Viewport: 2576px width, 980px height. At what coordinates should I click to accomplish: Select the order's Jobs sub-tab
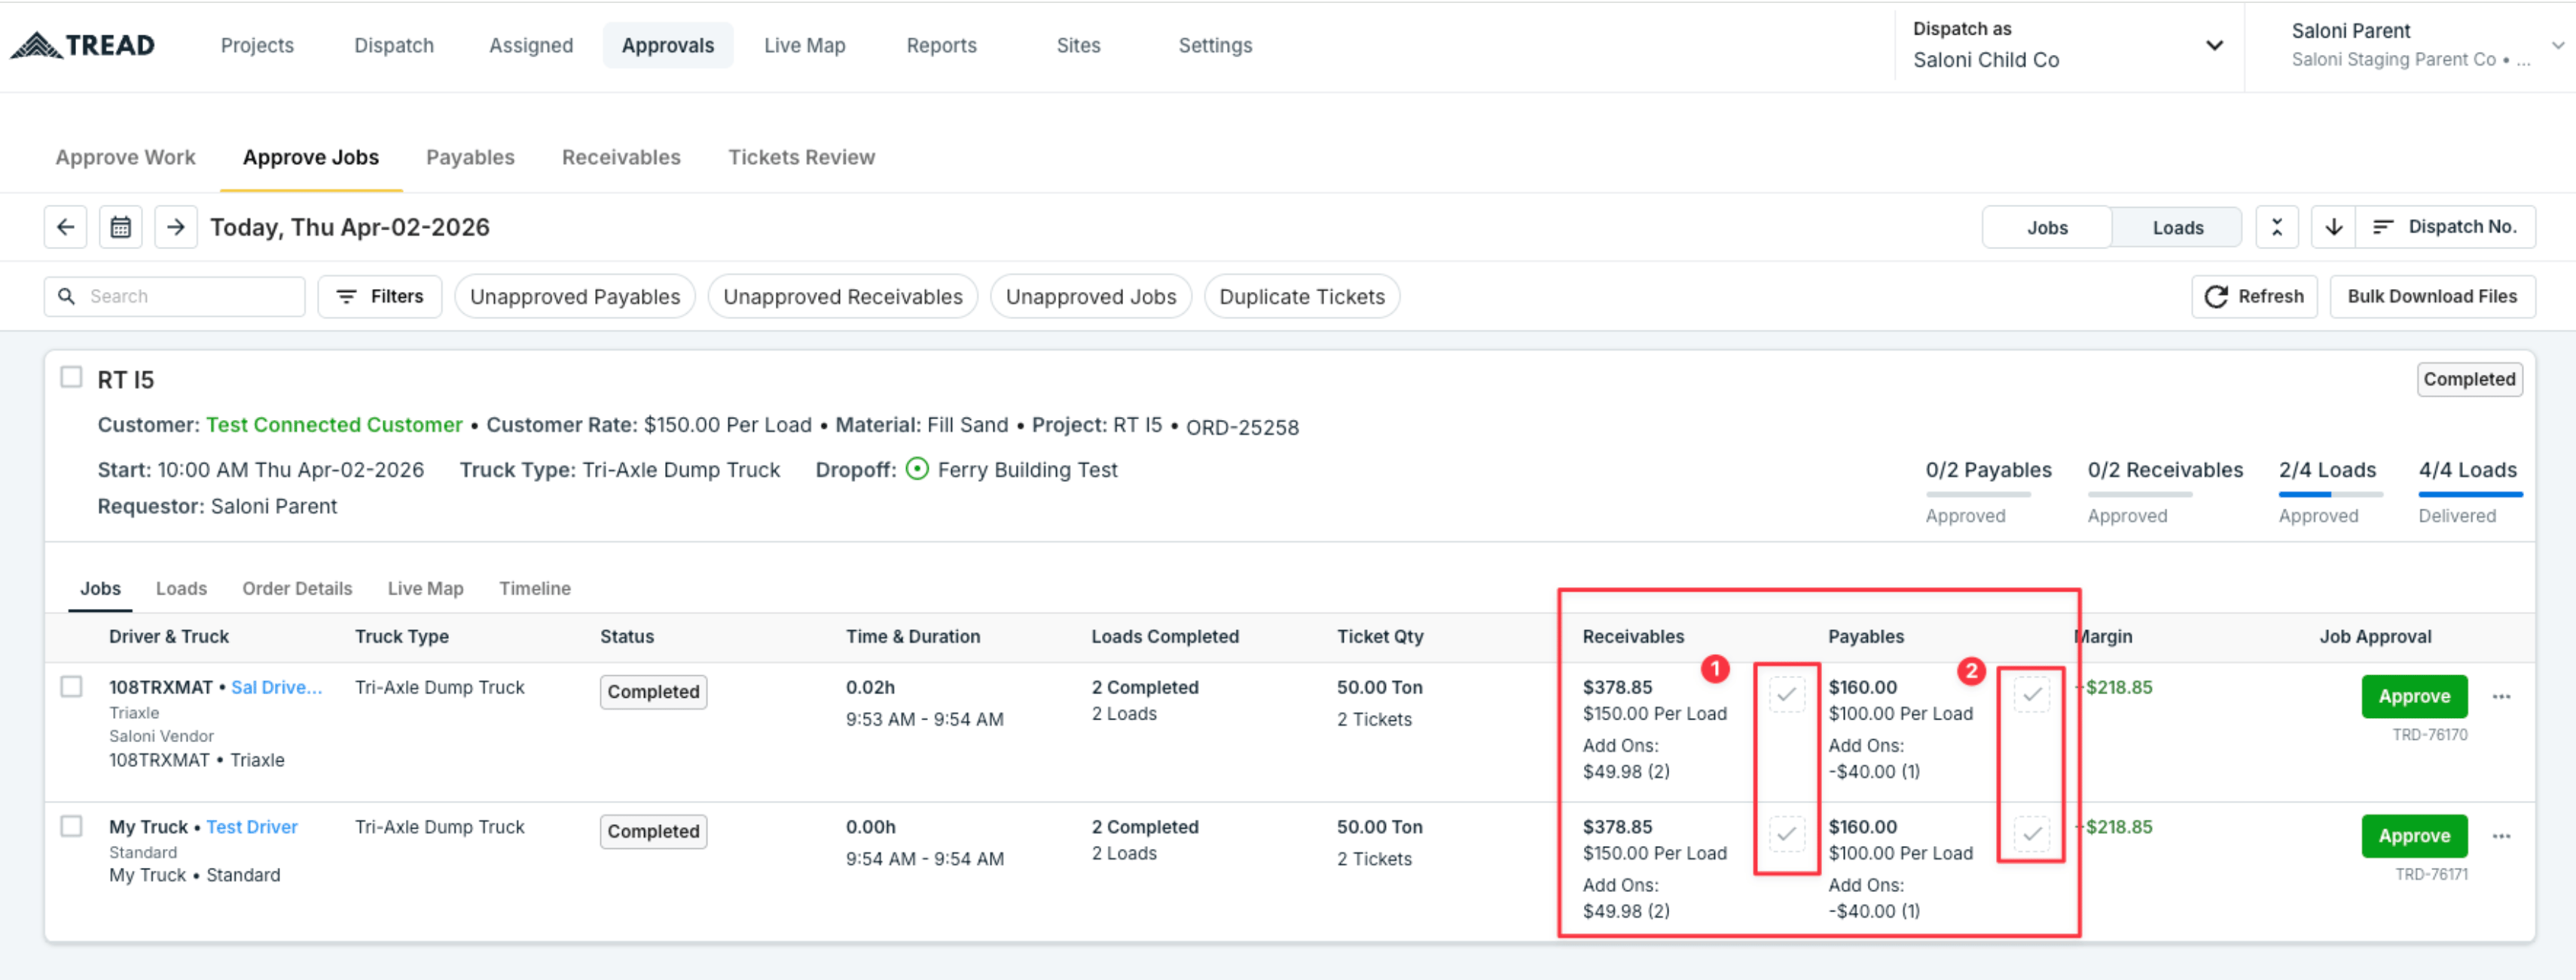(100, 589)
